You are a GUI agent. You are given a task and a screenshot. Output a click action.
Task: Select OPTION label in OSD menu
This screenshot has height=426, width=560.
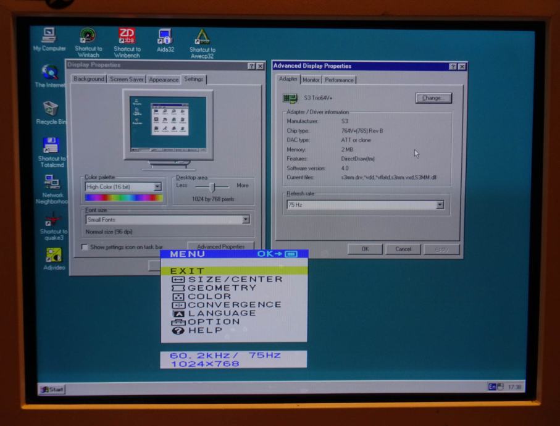point(214,322)
